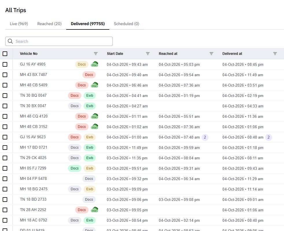Open the Ewb badge for TN 30 BX 0047
The height and width of the screenshot is (231, 284).
click(x=90, y=106)
